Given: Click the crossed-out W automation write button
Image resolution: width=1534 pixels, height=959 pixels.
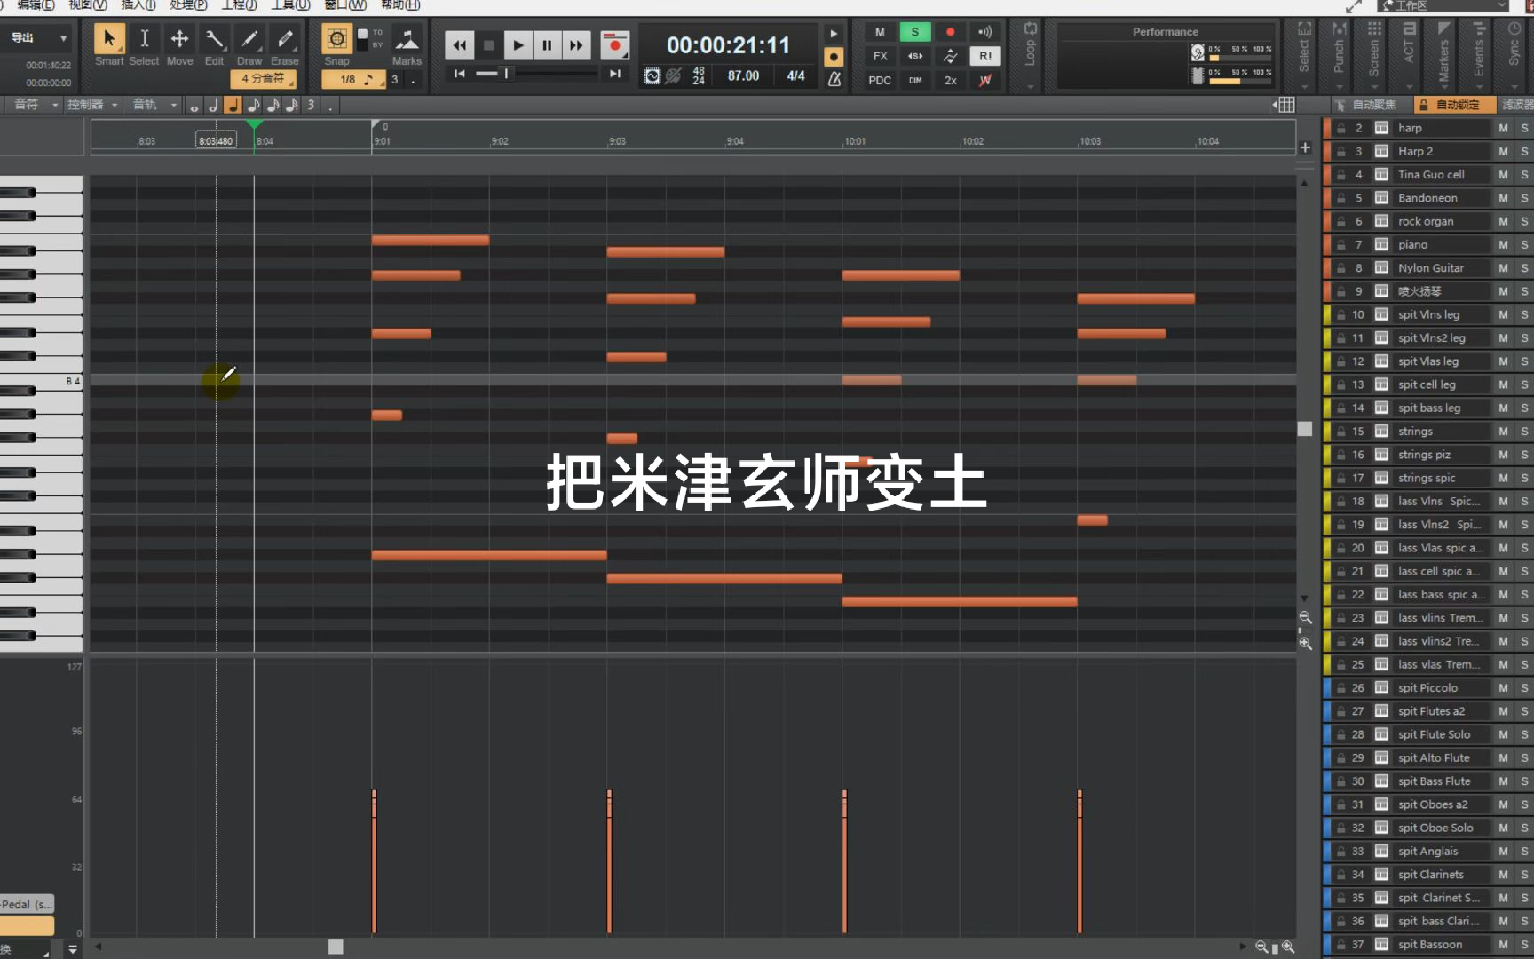Looking at the screenshot, I should tap(985, 80).
